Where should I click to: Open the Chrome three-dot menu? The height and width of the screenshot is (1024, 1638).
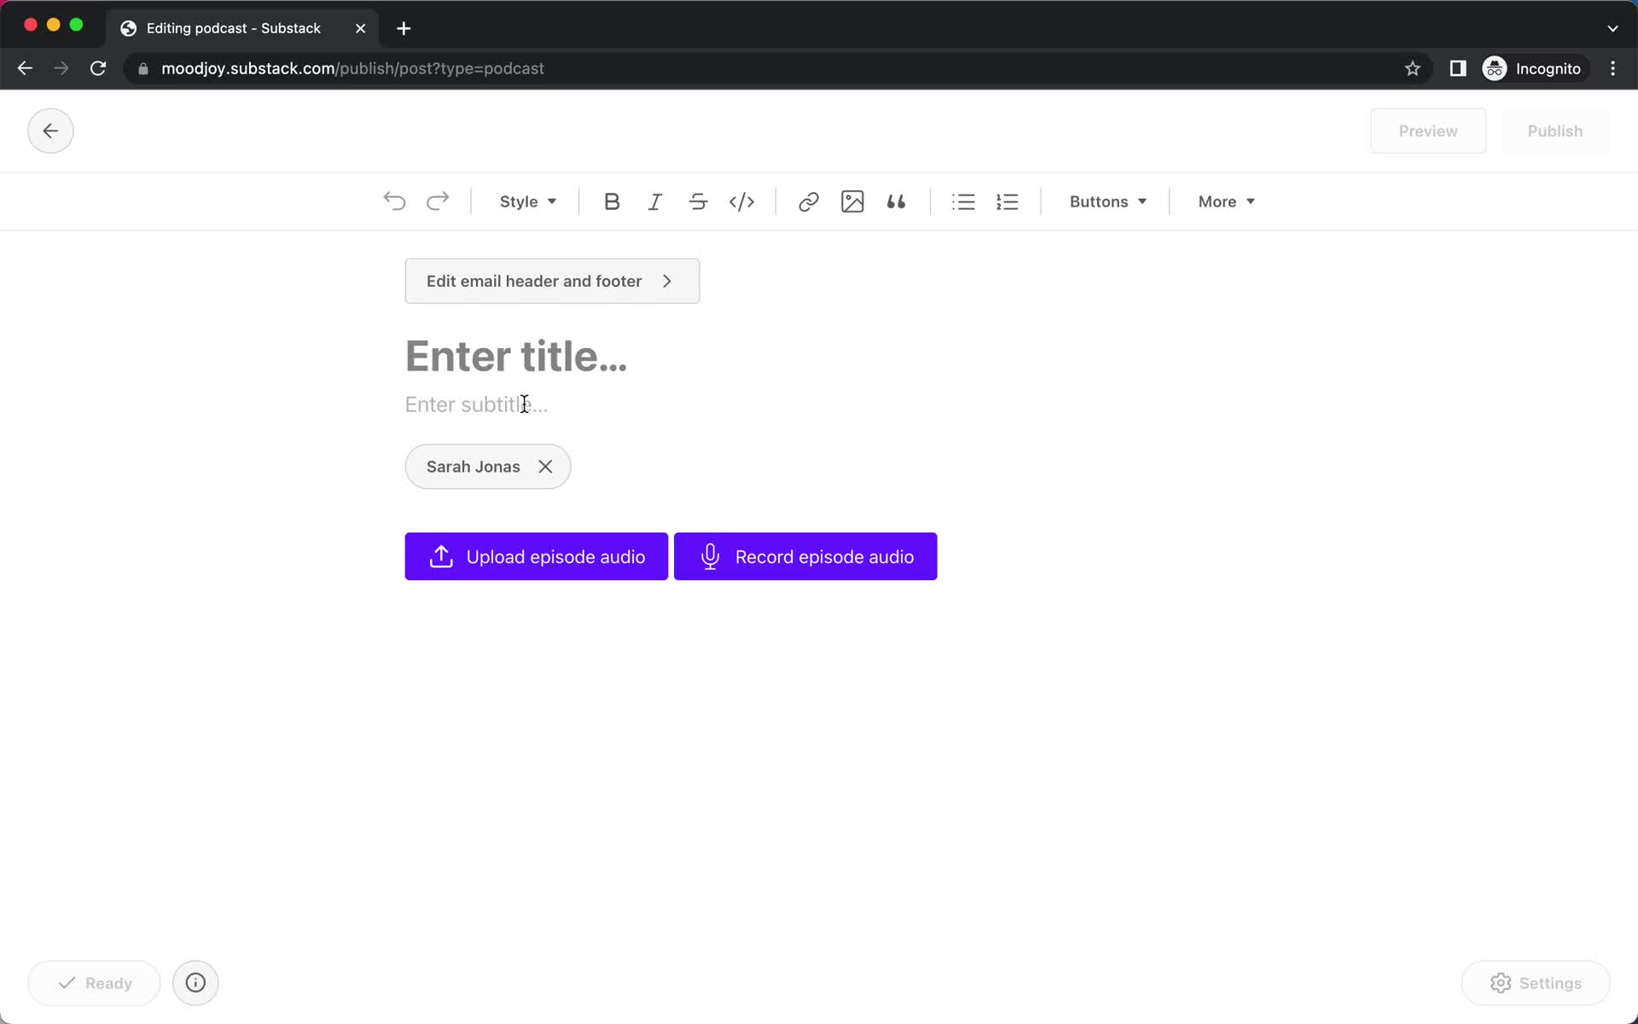tap(1612, 68)
